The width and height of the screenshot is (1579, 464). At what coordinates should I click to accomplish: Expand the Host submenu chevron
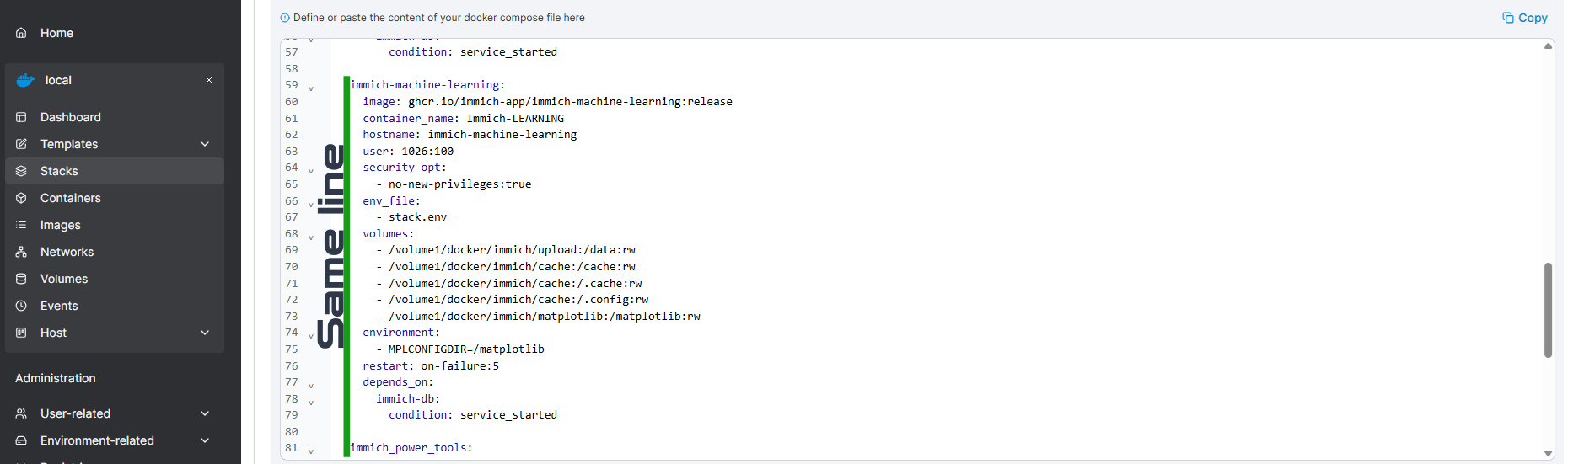pos(205,333)
